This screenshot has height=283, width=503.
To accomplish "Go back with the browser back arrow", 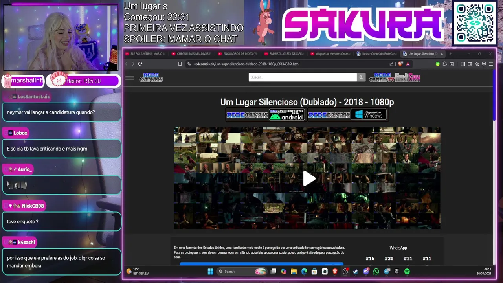I will tap(127, 64).
